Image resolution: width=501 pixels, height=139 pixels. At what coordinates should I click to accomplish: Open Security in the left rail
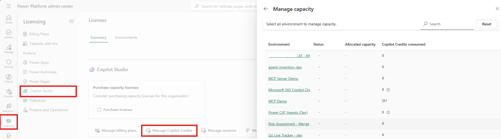pos(9,64)
